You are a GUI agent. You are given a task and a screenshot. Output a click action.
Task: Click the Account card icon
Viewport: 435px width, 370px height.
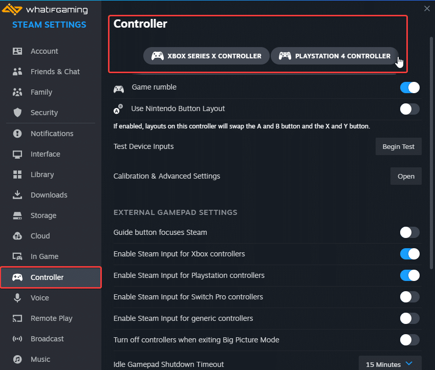point(17,51)
